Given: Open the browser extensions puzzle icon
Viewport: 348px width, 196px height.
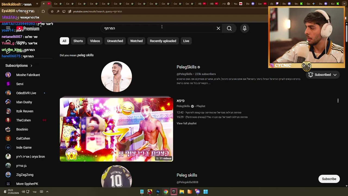Looking at the screenshot, I should pyautogui.click(x=43, y=11).
